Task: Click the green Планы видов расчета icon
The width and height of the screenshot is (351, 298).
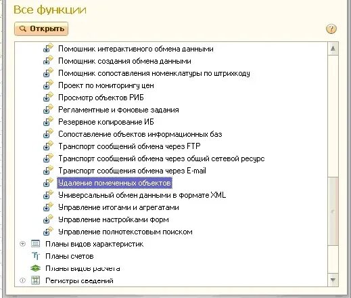Action: coord(35,268)
